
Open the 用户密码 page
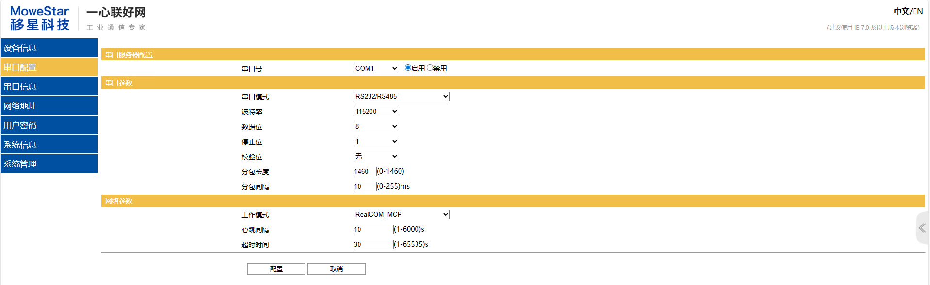click(x=49, y=125)
